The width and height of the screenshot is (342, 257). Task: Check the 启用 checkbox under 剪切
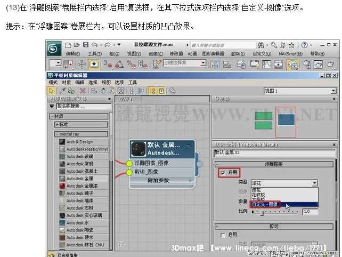223,235
